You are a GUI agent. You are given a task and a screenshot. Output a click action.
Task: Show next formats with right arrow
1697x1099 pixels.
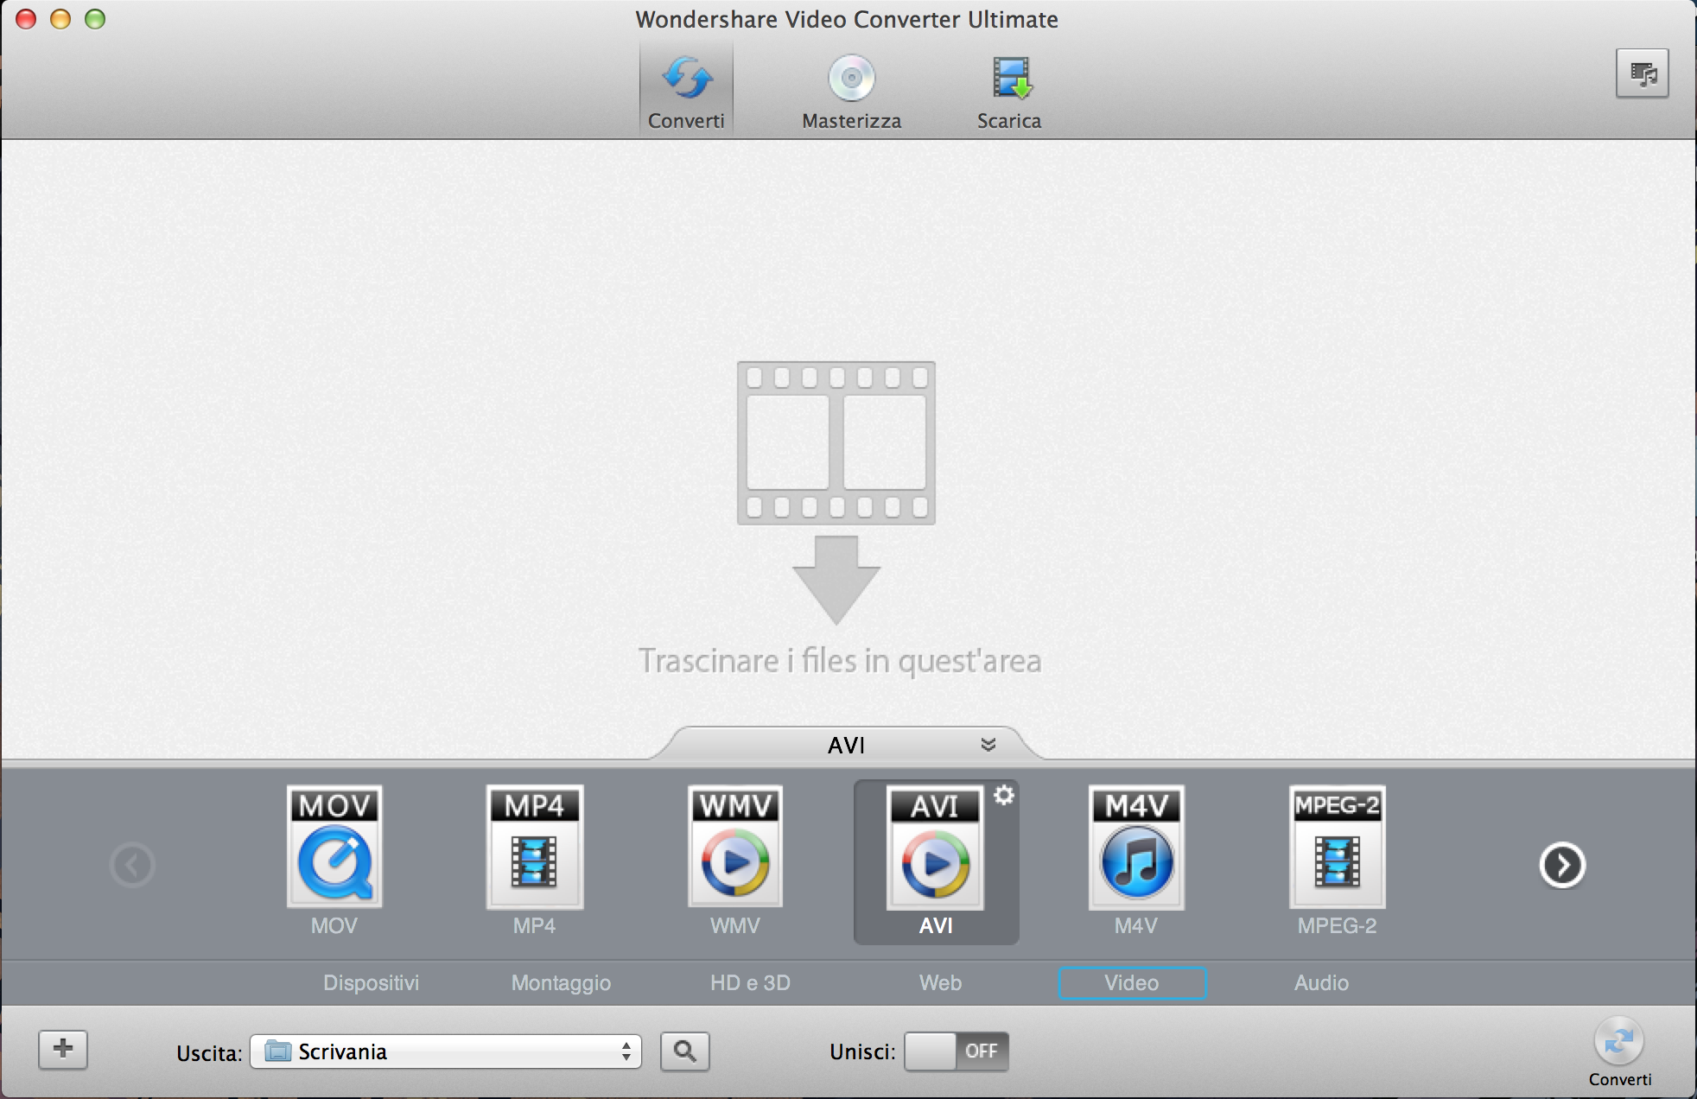click(1561, 865)
